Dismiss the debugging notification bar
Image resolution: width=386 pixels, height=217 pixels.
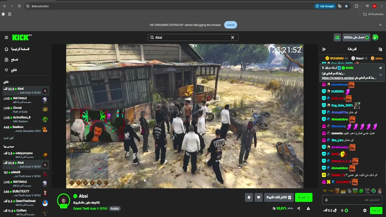pyautogui.click(x=380, y=25)
